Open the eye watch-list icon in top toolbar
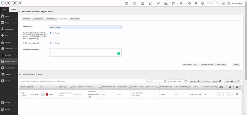This screenshot has width=247, height=115. [189, 3]
